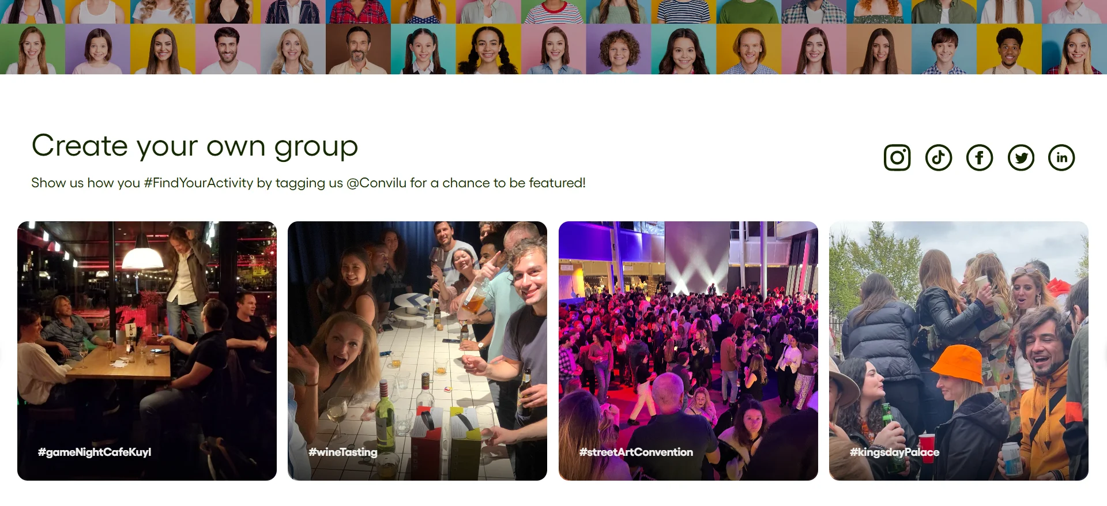The image size is (1107, 506).
Task: Select the curly-haired child portrait on purple background
Action: coord(619,49)
